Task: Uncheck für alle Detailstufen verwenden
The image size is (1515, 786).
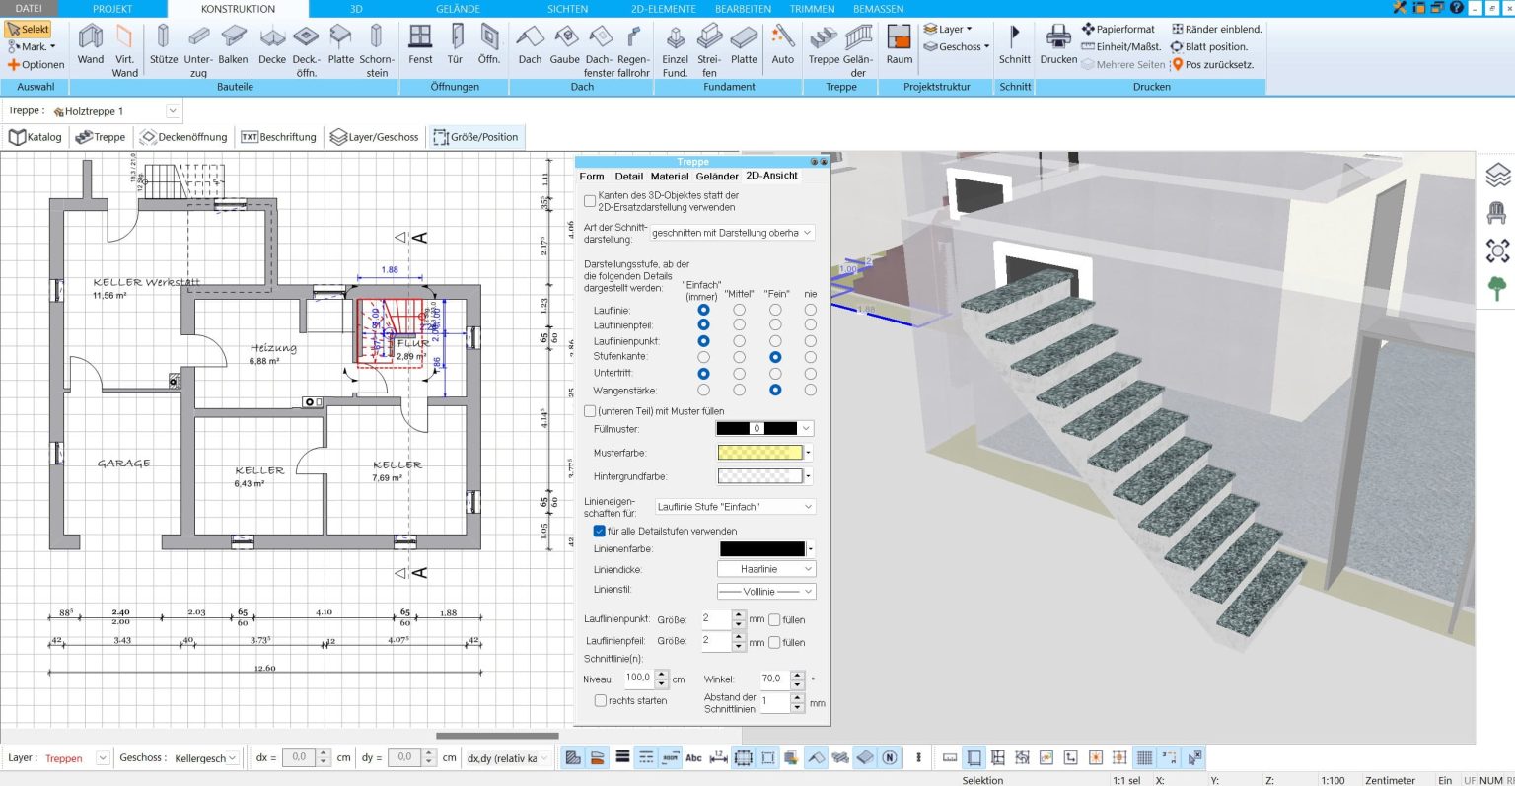Action: click(x=600, y=531)
